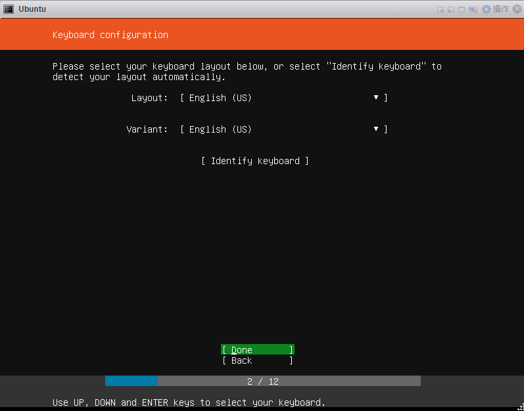Screen dimensions: 524x411
Task: Select the full-size window scale icon
Action: tap(462, 9)
